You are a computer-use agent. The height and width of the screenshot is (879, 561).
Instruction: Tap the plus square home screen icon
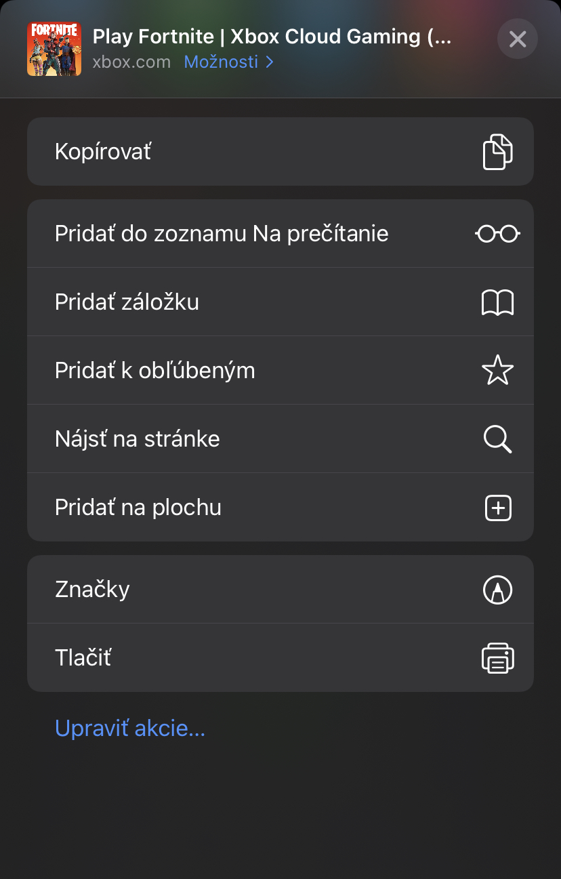pyautogui.click(x=498, y=508)
